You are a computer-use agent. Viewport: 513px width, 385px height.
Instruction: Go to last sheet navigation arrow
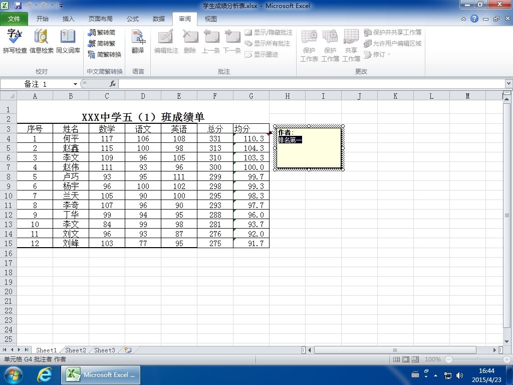(x=27, y=350)
